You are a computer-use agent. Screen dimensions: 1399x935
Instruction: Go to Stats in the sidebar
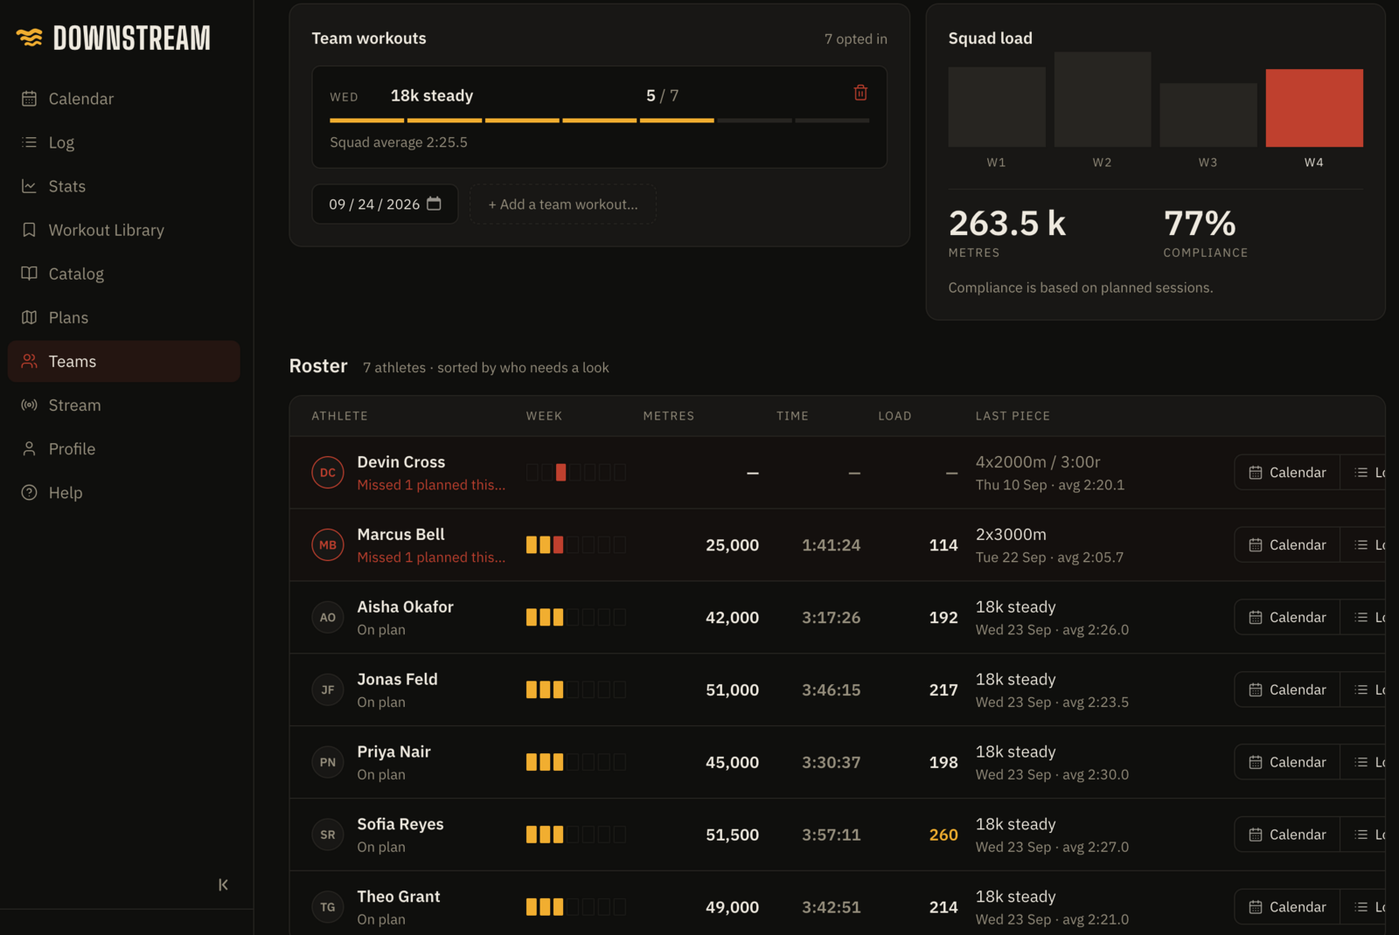(x=123, y=186)
